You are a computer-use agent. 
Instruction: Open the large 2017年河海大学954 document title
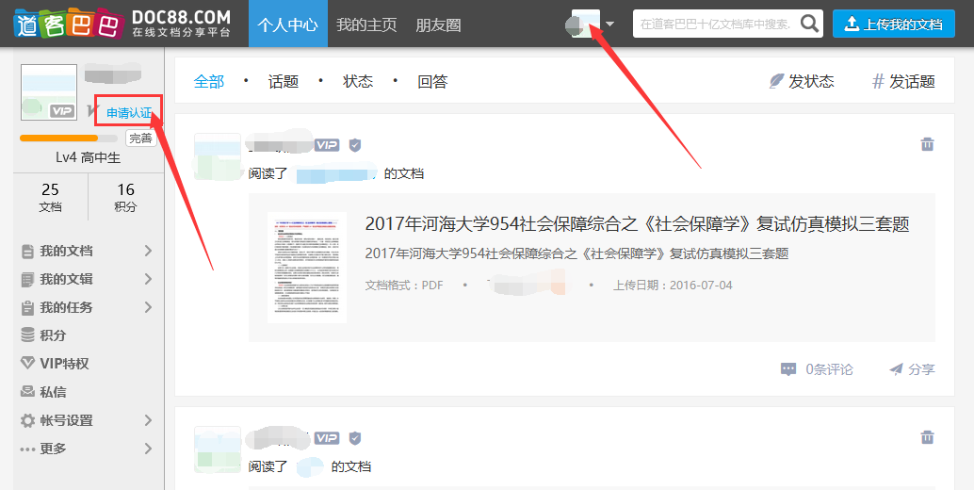(638, 224)
